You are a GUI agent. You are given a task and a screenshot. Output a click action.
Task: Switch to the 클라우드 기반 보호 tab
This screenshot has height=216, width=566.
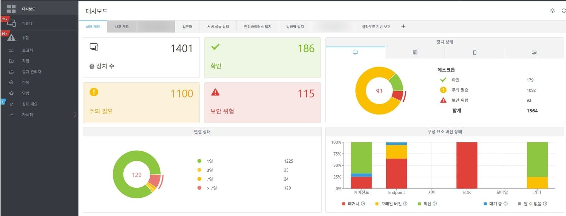coord(376,27)
